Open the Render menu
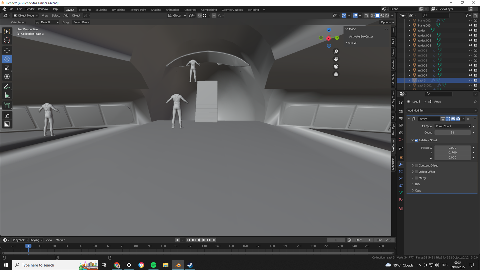This screenshot has width=480, height=270. 30,9
